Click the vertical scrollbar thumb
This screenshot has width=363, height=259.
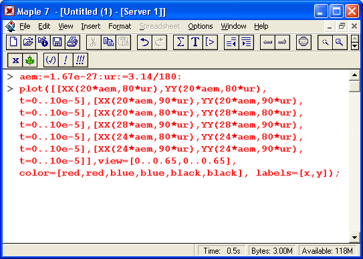[x=354, y=86]
